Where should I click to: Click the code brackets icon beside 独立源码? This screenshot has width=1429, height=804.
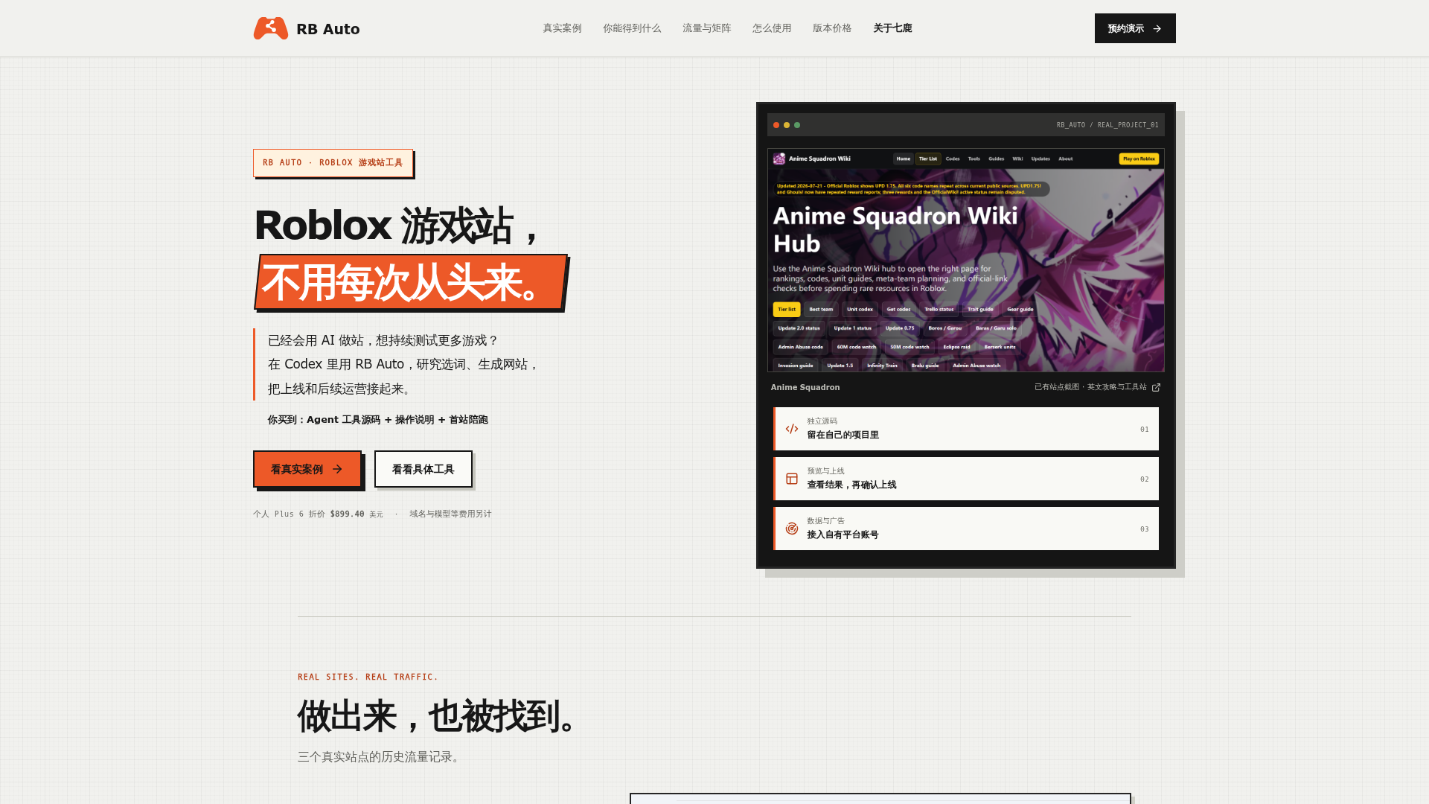792,429
